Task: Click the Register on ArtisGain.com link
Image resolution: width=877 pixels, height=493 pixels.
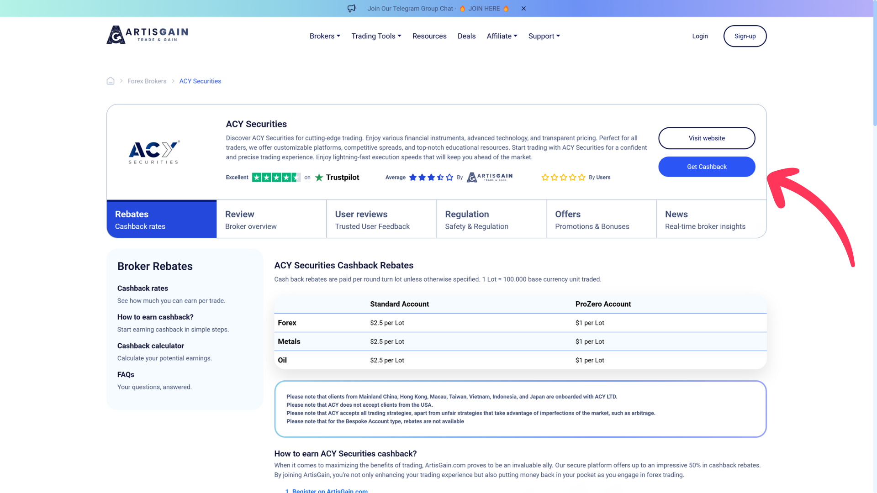Action: [x=330, y=491]
